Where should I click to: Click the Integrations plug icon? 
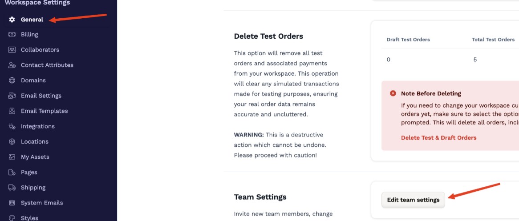tap(12, 126)
